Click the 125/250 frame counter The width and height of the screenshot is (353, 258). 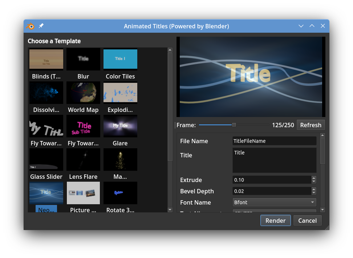[283, 125]
